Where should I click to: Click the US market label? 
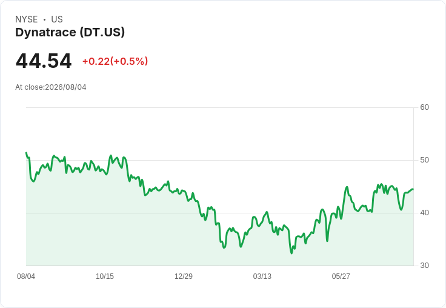pos(57,19)
